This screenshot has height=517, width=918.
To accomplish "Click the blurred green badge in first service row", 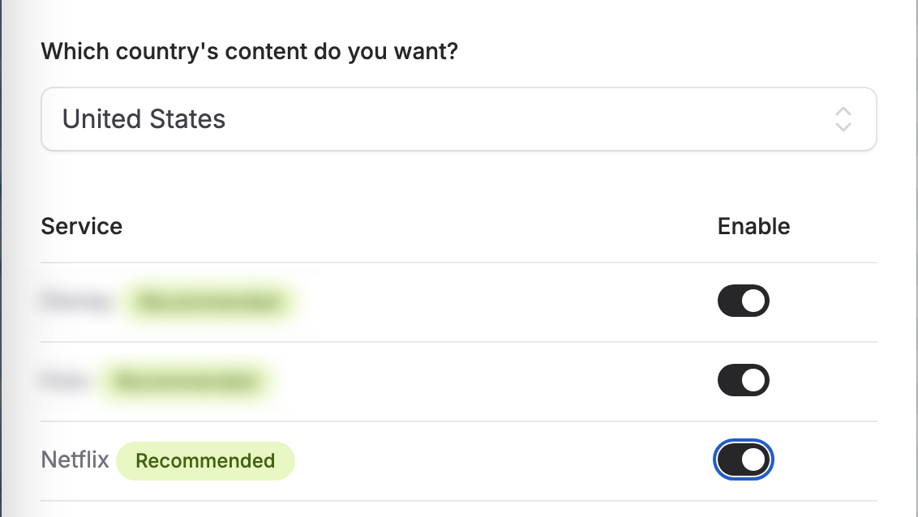I will tap(211, 302).
